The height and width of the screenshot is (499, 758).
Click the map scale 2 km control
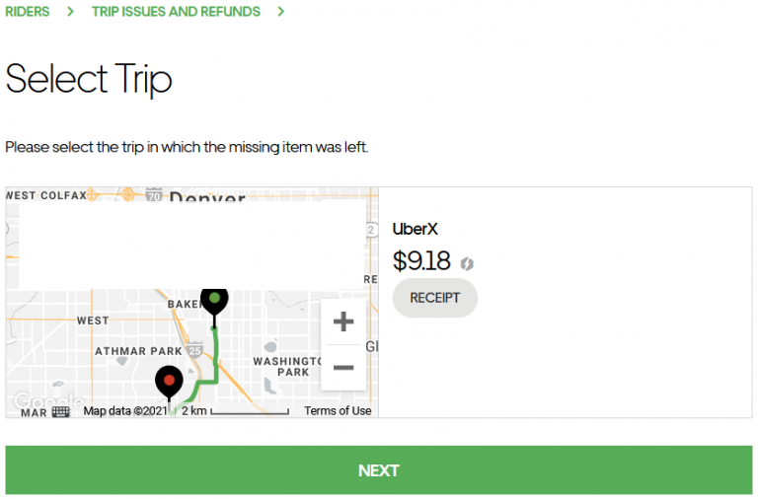235,411
